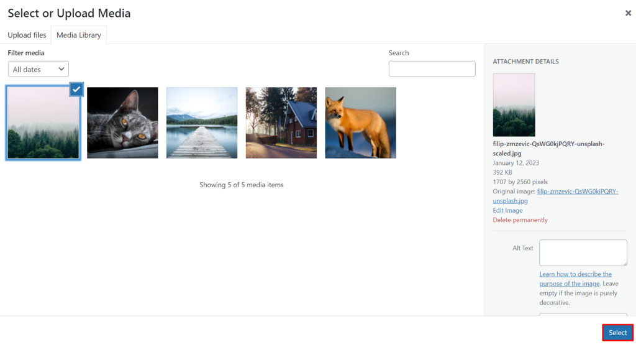Switch to the Upload files tab
The height and width of the screenshot is (347, 636).
click(x=27, y=35)
